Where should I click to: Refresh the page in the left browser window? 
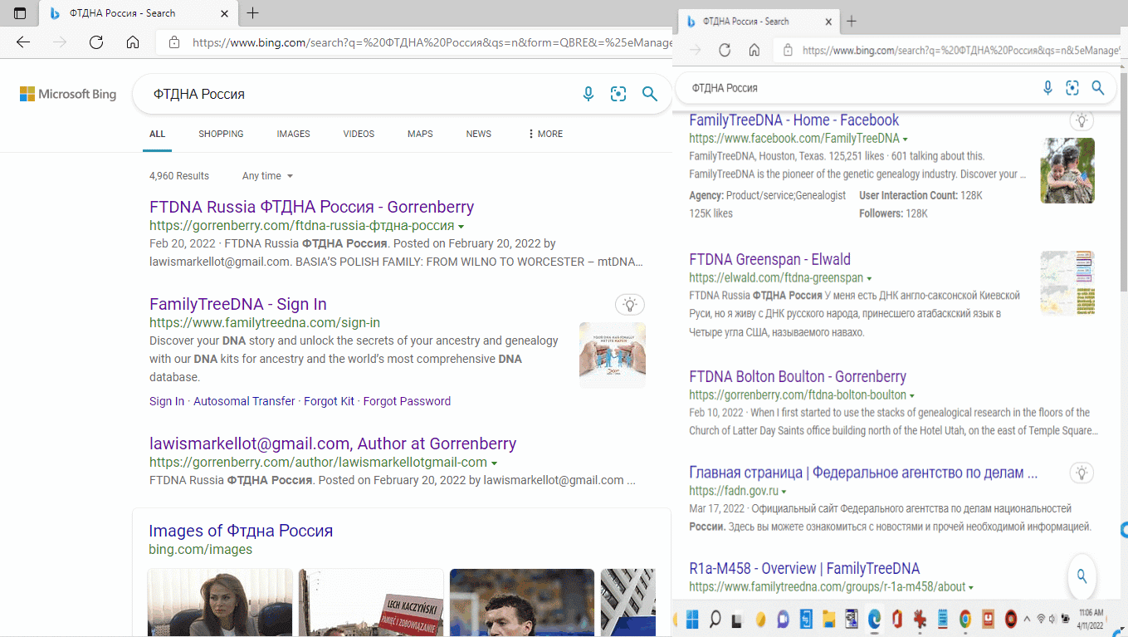click(96, 42)
